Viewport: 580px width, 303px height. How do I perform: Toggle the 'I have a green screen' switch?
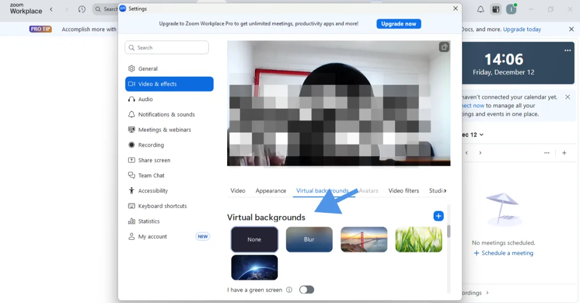coord(306,289)
